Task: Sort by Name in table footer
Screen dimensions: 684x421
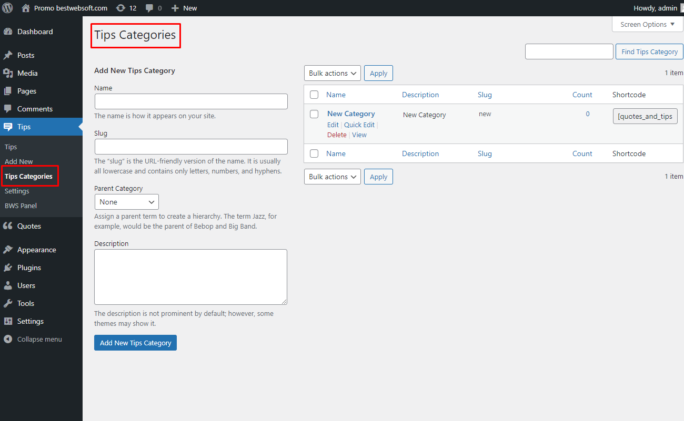Action: click(x=336, y=153)
